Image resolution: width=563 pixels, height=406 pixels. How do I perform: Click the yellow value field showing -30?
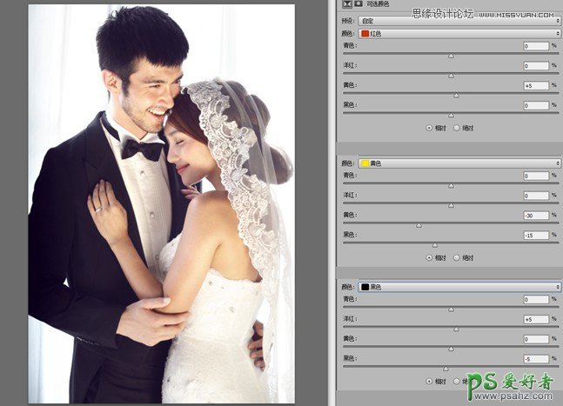(x=535, y=215)
